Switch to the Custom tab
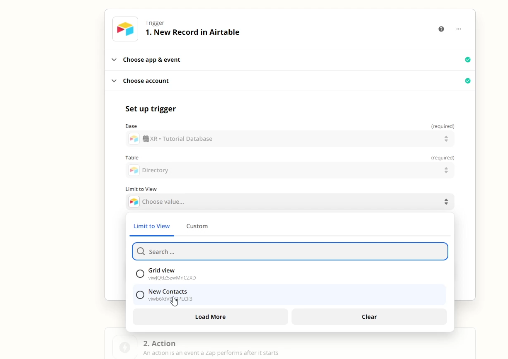The height and width of the screenshot is (359, 508). click(x=197, y=226)
